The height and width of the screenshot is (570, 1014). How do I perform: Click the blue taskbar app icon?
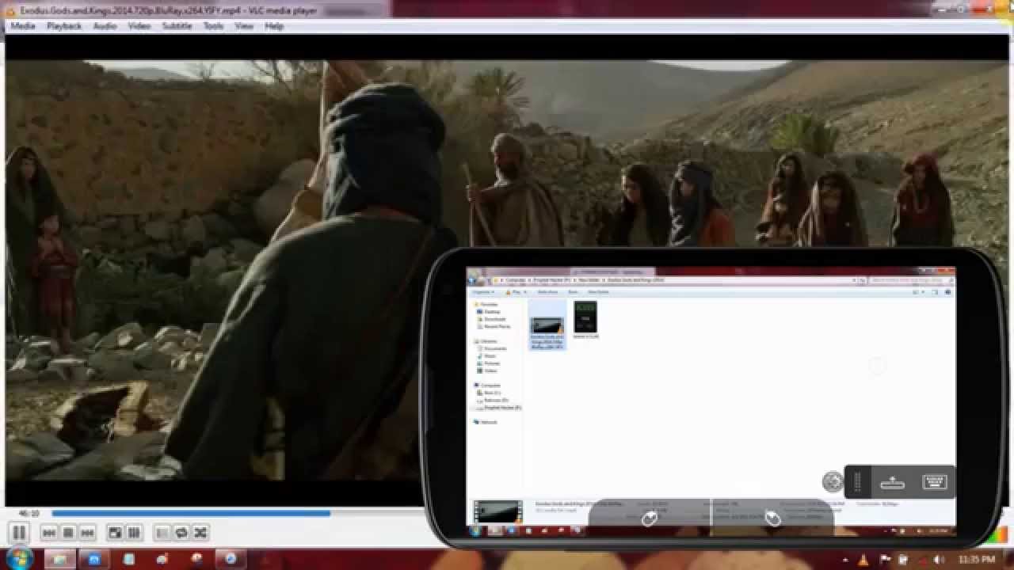[94, 559]
